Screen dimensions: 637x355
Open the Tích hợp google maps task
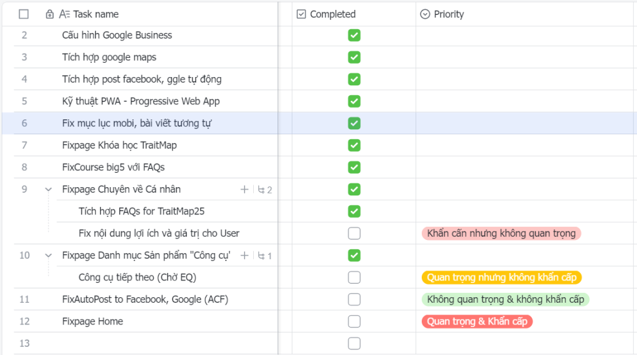pos(109,57)
